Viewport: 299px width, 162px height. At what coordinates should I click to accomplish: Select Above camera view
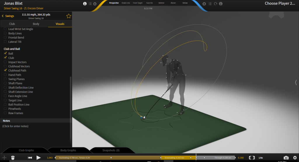[173, 3]
